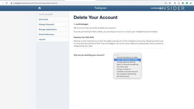Viewport: 194px width, 109px height.
Task: Select the blank '---' checked option
Action: (x=127, y=55)
